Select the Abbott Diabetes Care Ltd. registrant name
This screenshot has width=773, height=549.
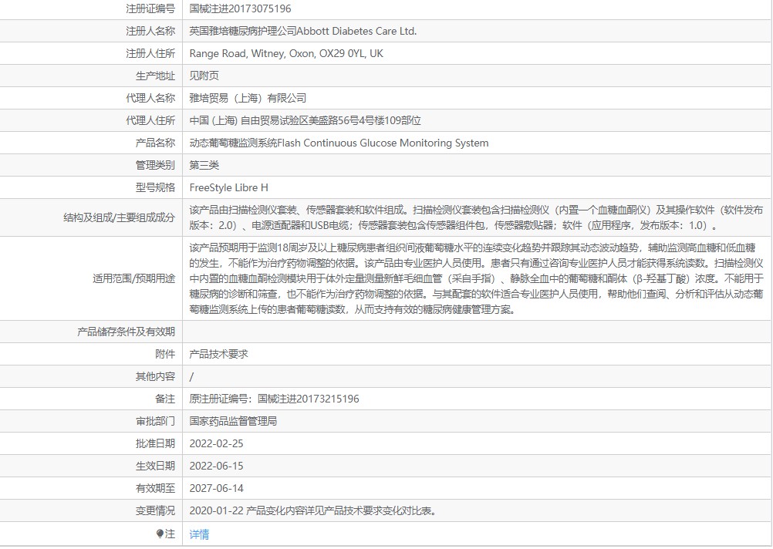357,31
